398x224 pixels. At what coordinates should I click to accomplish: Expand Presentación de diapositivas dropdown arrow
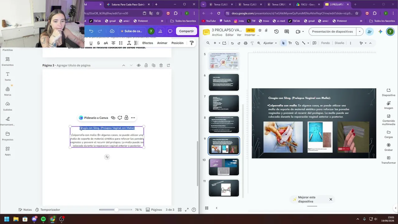[360, 31]
